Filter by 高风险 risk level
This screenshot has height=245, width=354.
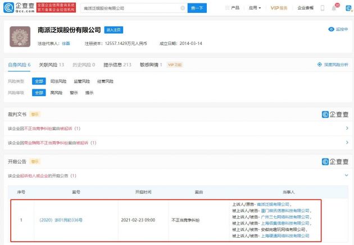point(56,93)
